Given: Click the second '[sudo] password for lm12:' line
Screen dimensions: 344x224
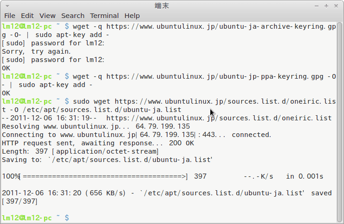Looking at the screenshot, I should click(x=53, y=60).
